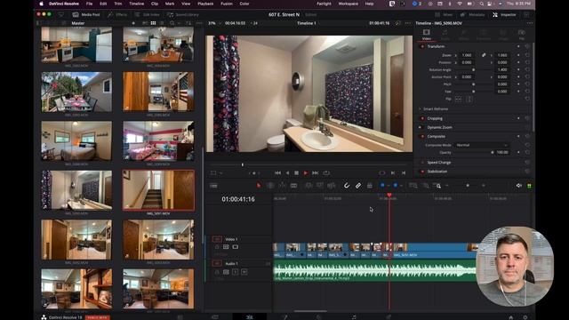Screen dimensions: 569x320
Task: Open the Playback menu
Action: [x=205, y=4]
